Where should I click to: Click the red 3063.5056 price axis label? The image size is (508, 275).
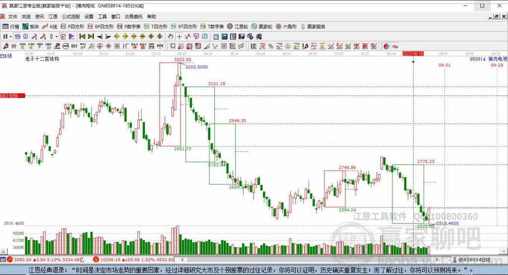(12, 95)
